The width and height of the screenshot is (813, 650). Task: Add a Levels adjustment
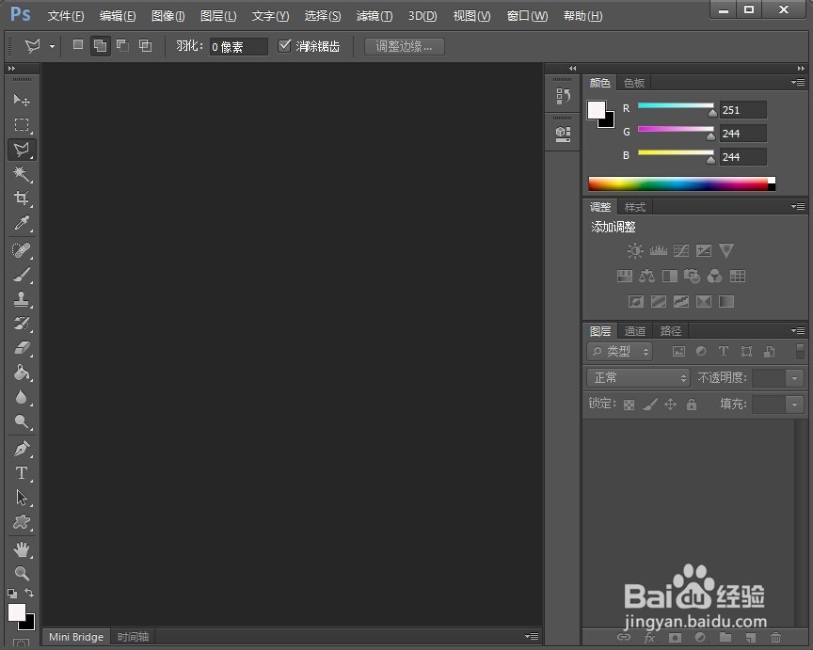658,251
